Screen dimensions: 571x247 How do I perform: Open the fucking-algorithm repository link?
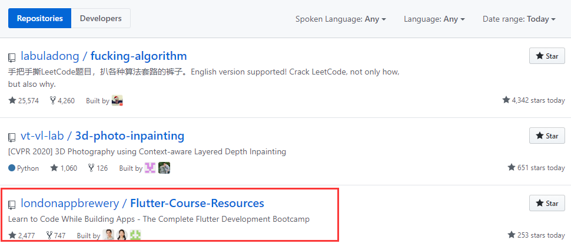pos(138,56)
